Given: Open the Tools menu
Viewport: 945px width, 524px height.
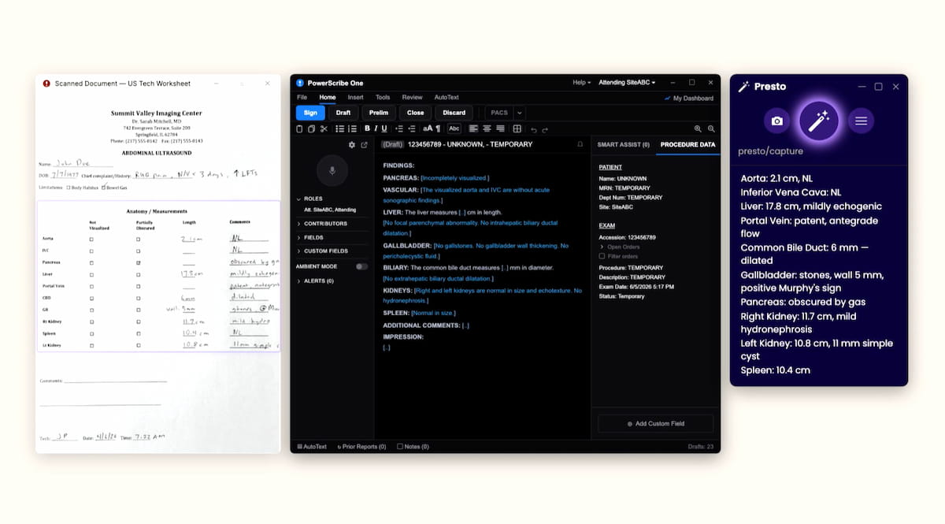Looking at the screenshot, I should click(x=383, y=98).
